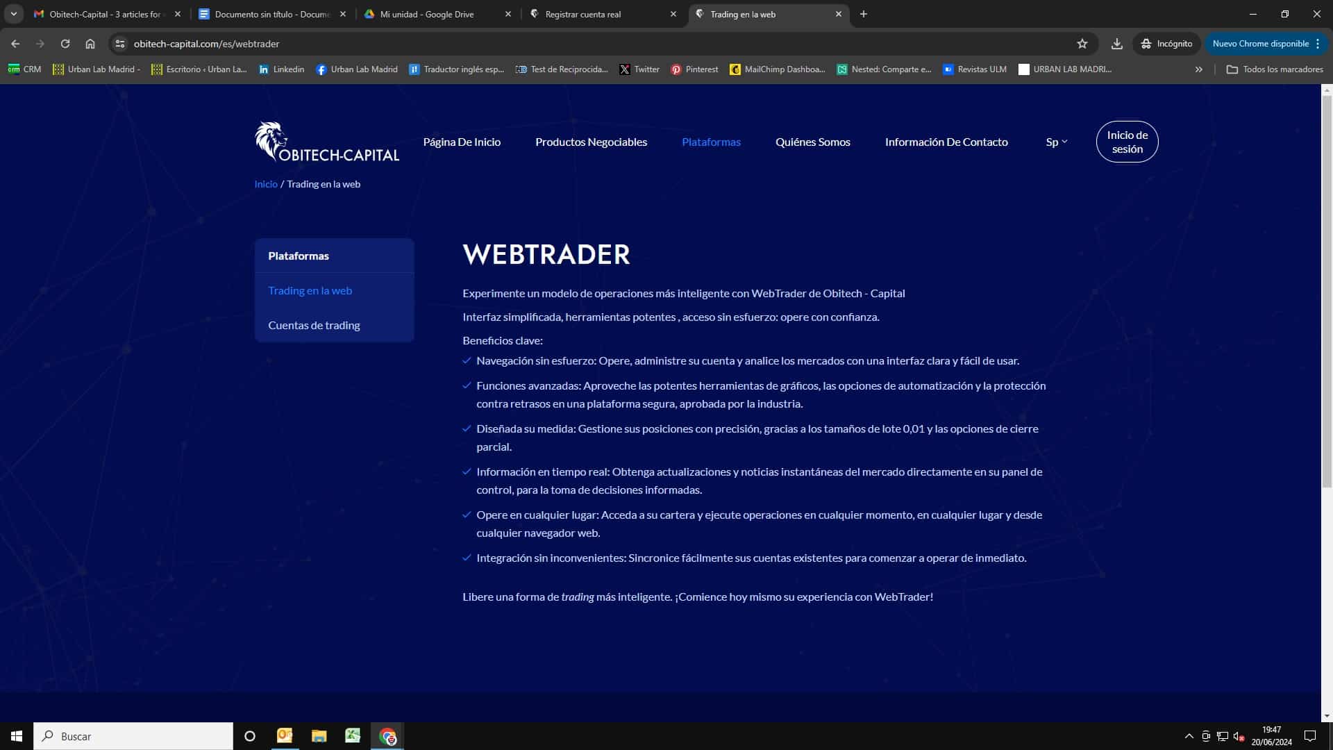Screen dimensions: 1333x750
Task: Open MailChimp Dashboard bookmark
Action: (x=778, y=69)
